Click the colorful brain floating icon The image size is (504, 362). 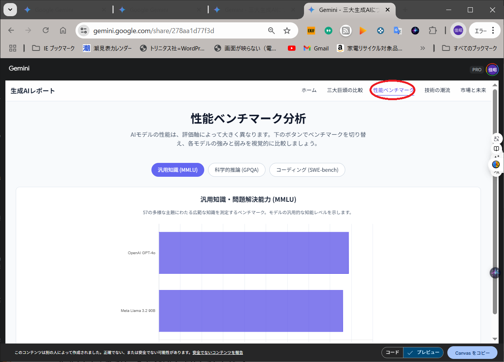click(x=496, y=164)
